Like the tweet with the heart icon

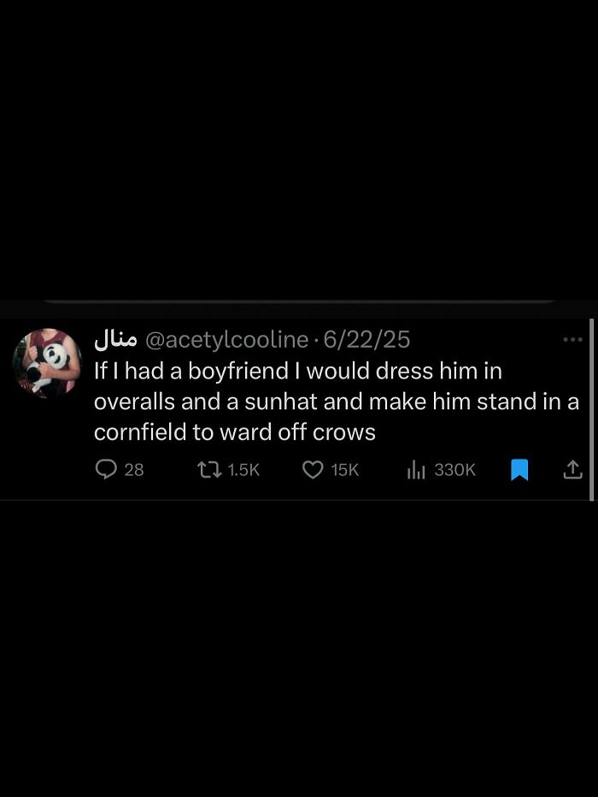[313, 470]
